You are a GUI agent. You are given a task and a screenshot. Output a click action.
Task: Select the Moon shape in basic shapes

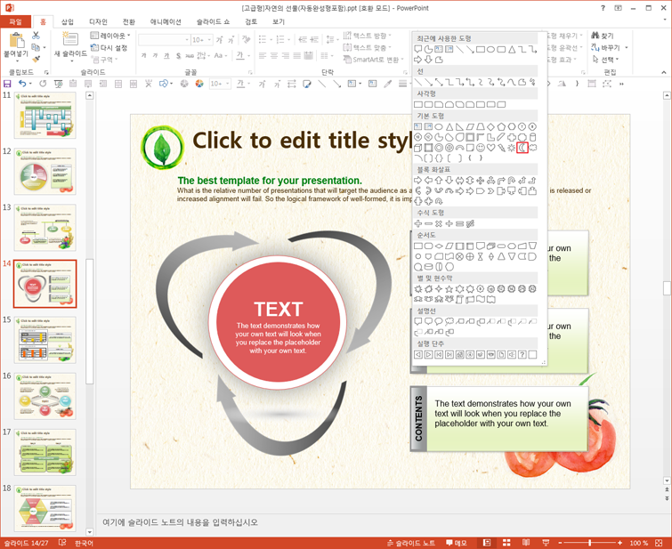pyautogui.click(x=522, y=148)
